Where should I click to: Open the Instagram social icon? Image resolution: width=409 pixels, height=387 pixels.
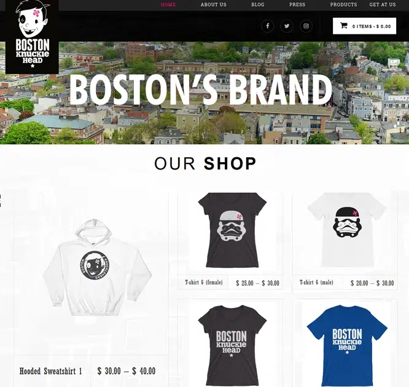click(x=306, y=26)
